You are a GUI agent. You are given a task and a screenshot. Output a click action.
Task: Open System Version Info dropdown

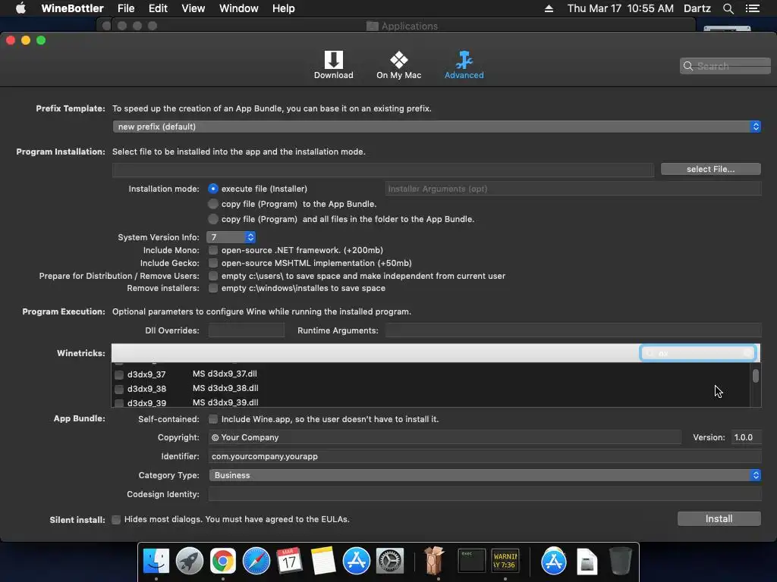(232, 237)
